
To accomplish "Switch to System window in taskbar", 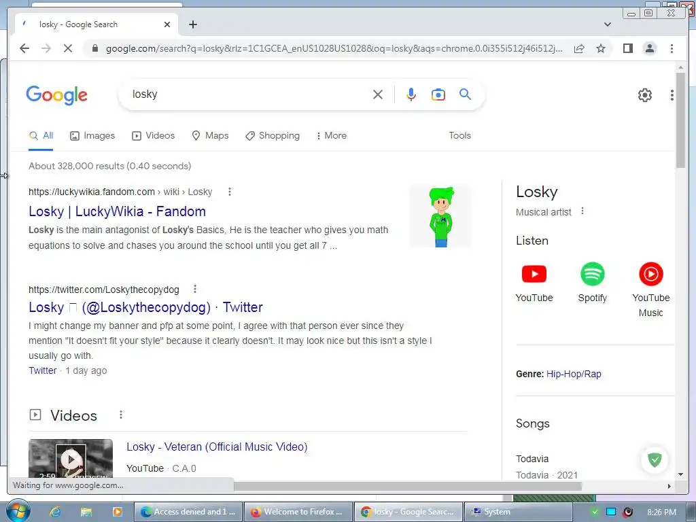I will 519,512.
